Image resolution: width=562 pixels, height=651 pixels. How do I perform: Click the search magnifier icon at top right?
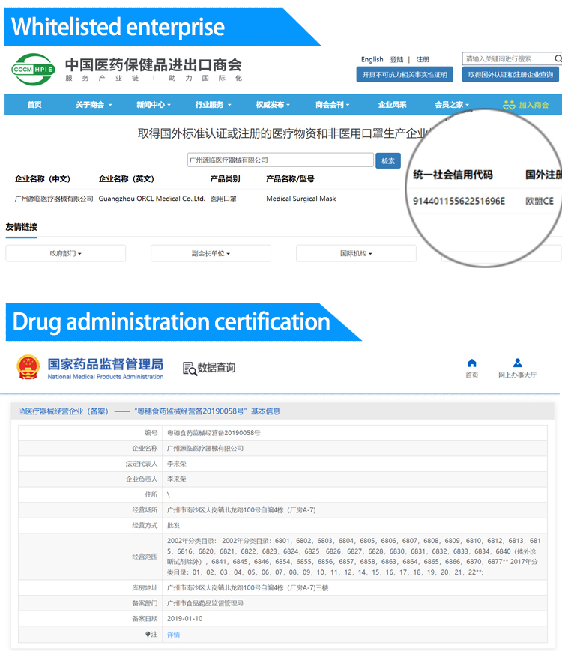[557, 58]
